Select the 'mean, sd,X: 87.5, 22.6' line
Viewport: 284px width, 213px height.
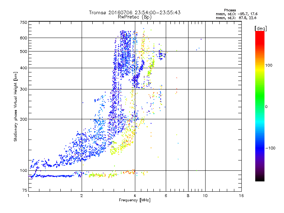pyautogui.click(x=236, y=18)
